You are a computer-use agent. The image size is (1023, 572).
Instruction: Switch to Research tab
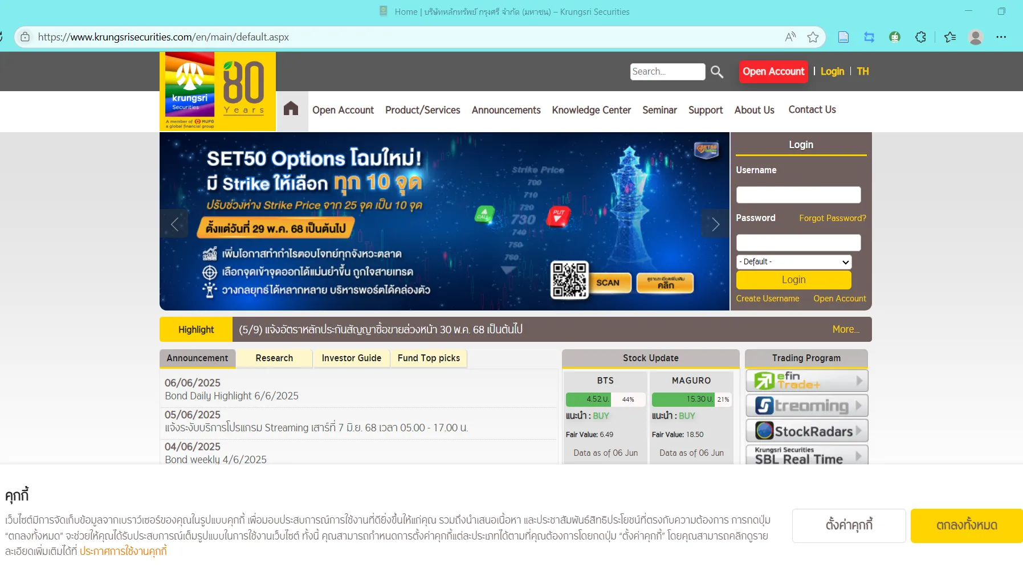(274, 358)
